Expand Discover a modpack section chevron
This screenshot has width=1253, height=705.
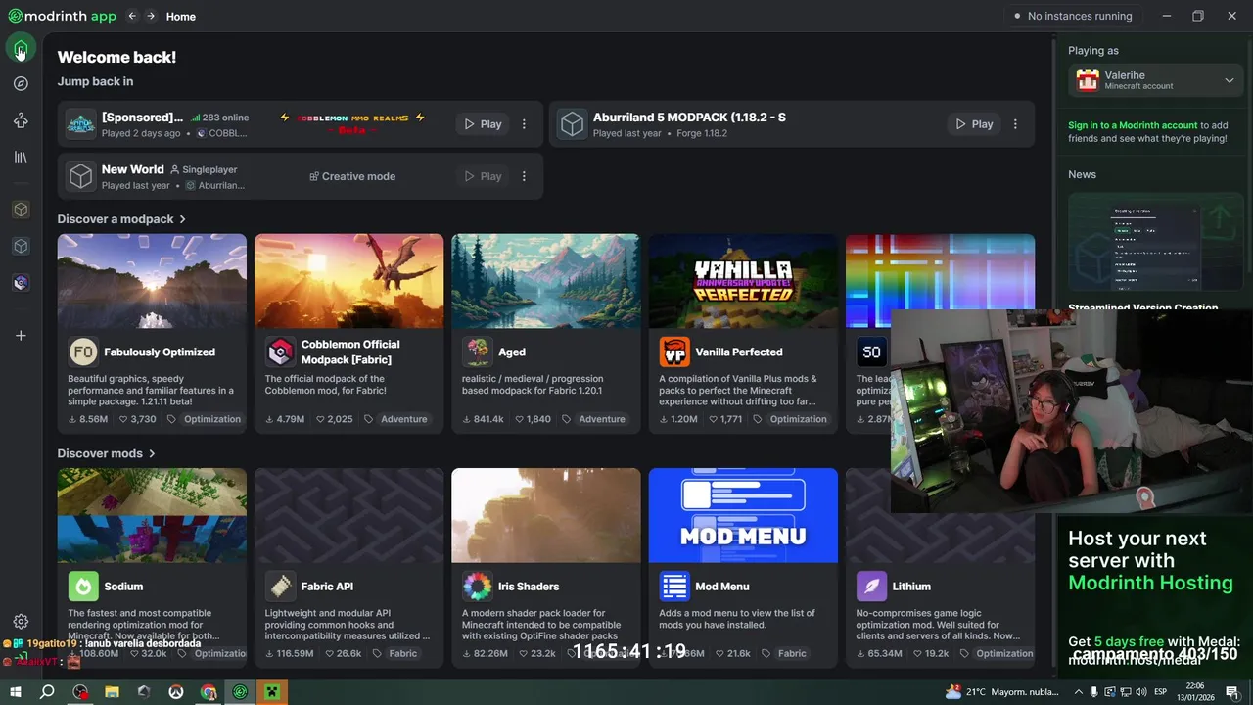[183, 219]
